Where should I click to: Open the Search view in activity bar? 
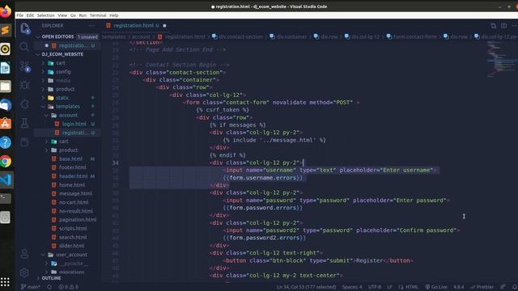click(x=24, y=47)
